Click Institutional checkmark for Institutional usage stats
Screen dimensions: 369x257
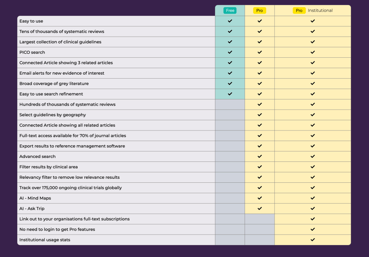pos(313,240)
